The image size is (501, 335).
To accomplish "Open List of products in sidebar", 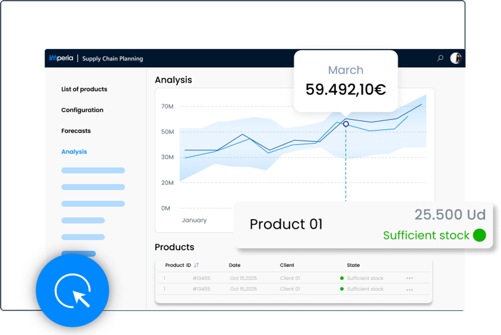I will (x=84, y=89).
